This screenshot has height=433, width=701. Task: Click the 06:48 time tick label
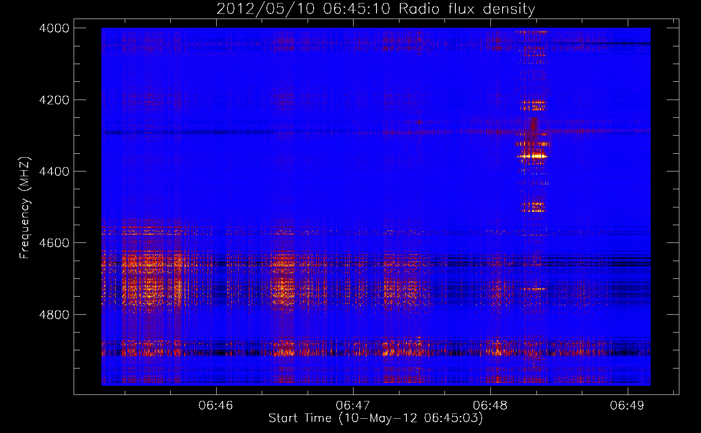tap(490, 405)
